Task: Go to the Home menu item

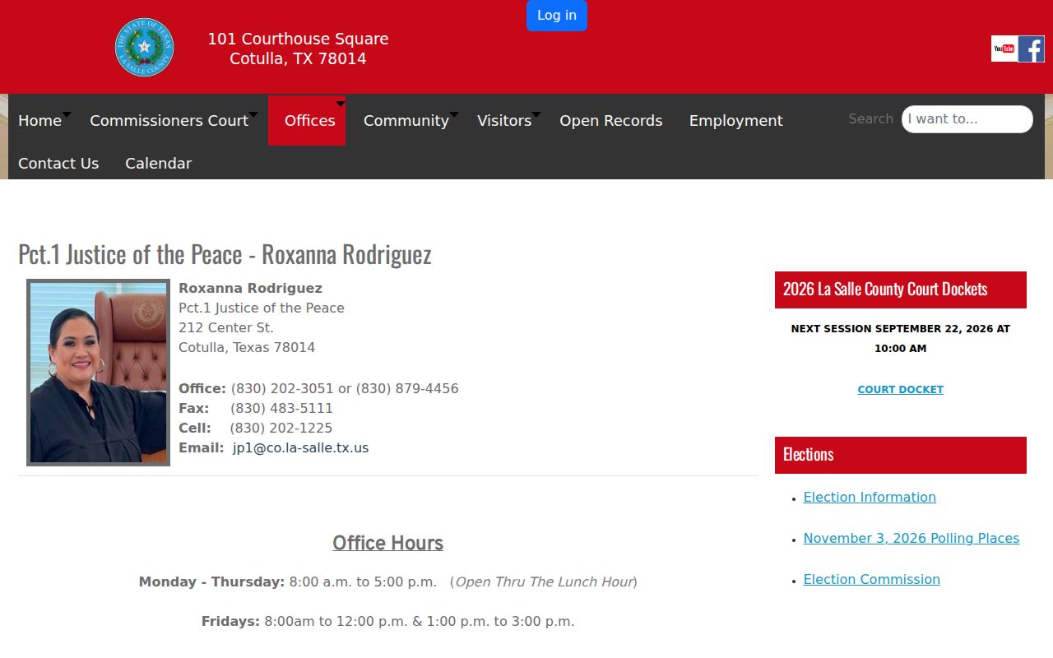Action: click(x=39, y=120)
